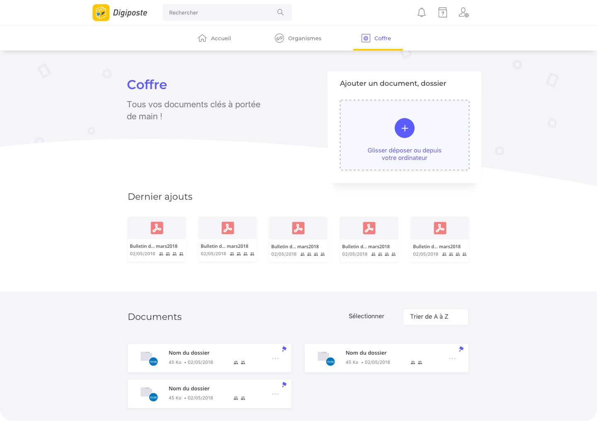Click the notification bell icon
The width and height of the screenshot is (597, 421).
tap(421, 12)
